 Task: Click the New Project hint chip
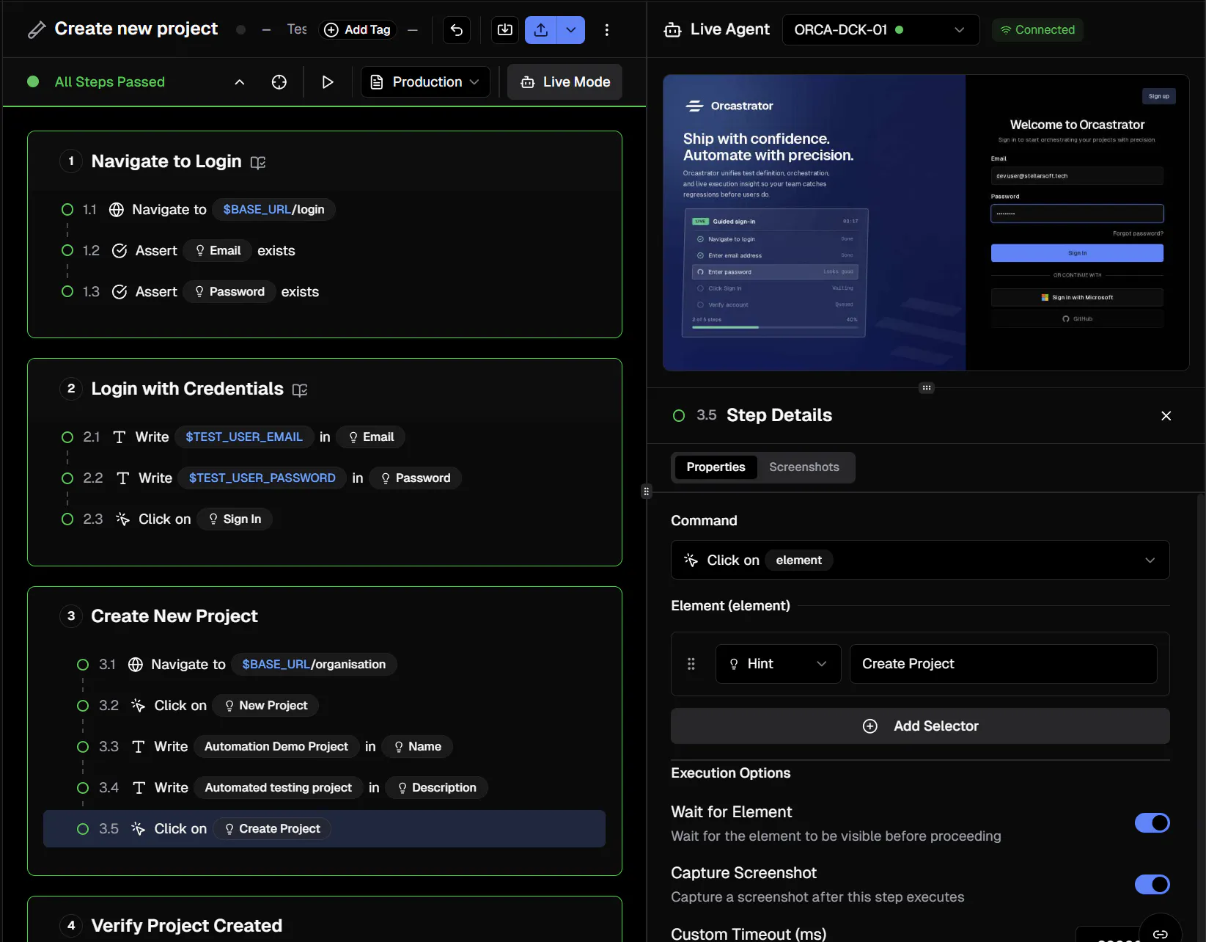(265, 706)
